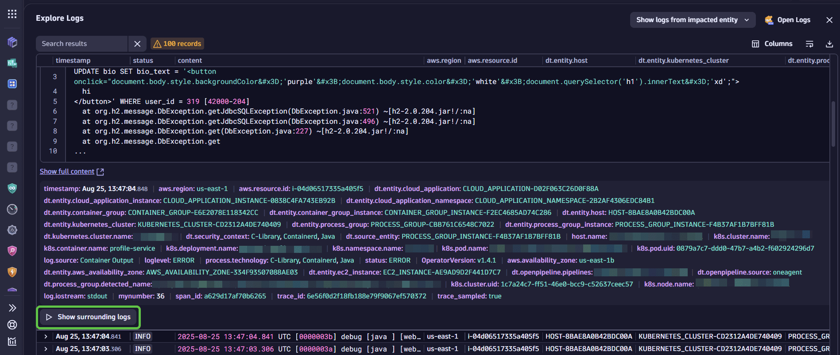This screenshot has height=355, width=840.
Task: Click dt.entity.host value HOST-8BAE8A0B42BDC00A in details
Action: 652,213
